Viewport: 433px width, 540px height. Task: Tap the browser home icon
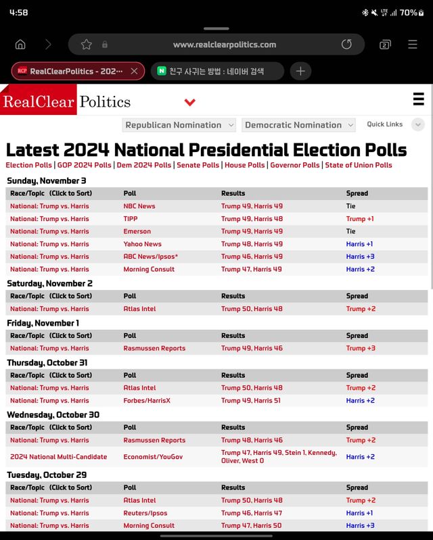tap(20, 45)
